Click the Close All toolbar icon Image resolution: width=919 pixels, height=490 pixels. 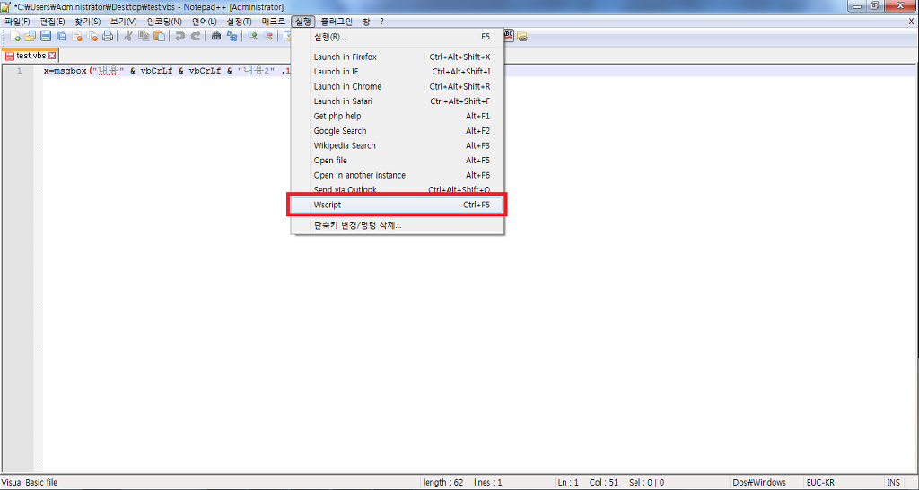[92, 36]
